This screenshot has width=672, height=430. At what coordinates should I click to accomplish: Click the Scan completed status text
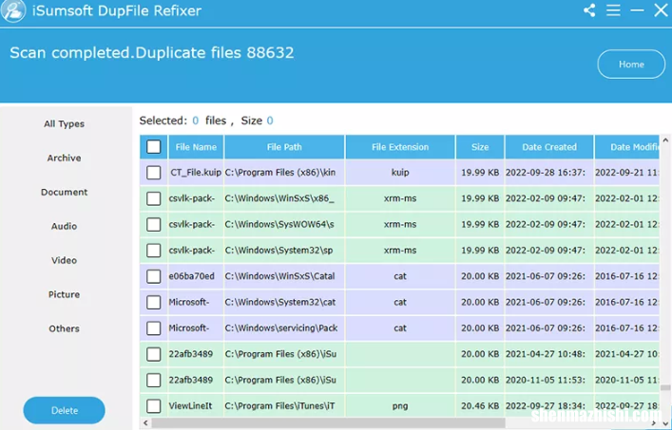pos(152,52)
